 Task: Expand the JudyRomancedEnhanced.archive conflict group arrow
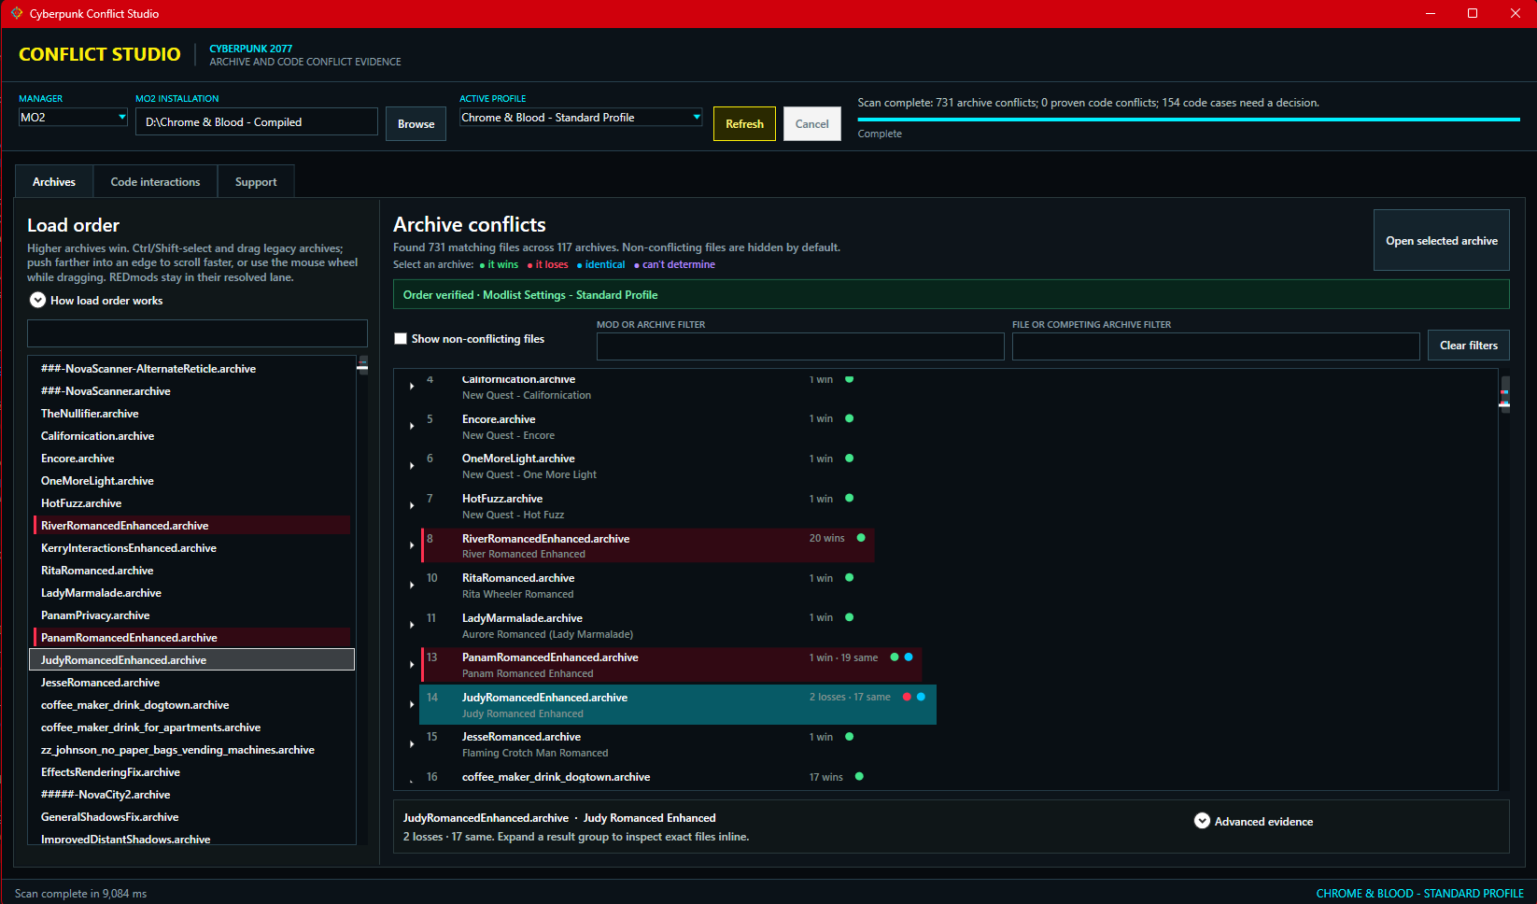pos(412,704)
